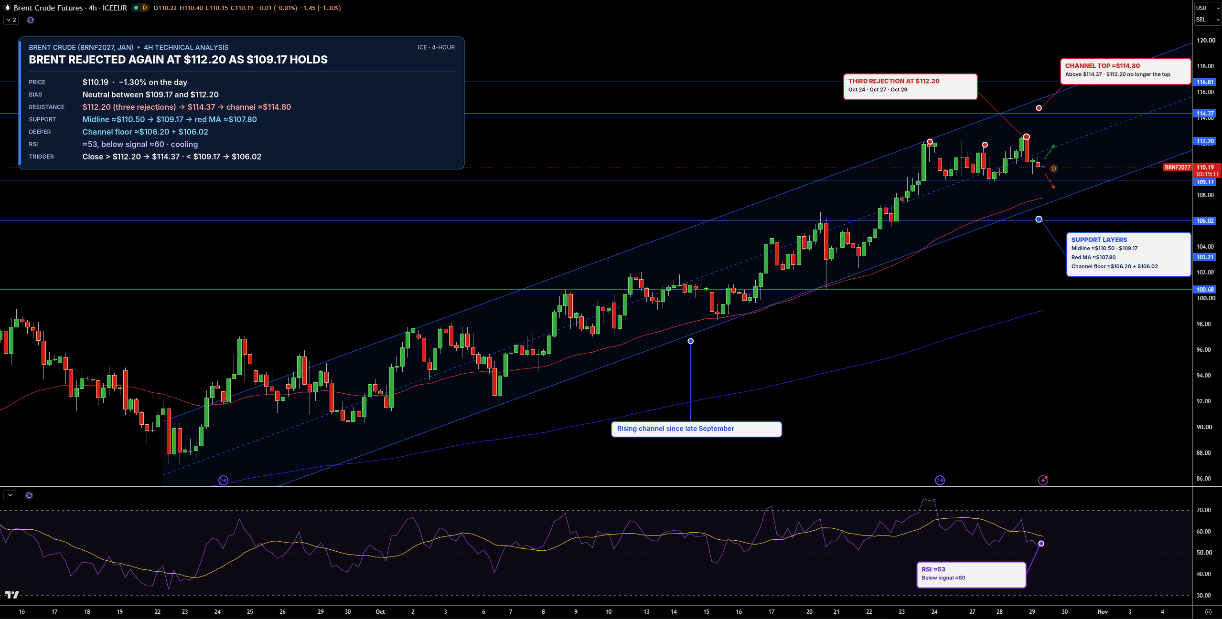Click the purple refresh icon in the RSI pane
This screenshot has height=619, width=1222.
[x=29, y=495]
